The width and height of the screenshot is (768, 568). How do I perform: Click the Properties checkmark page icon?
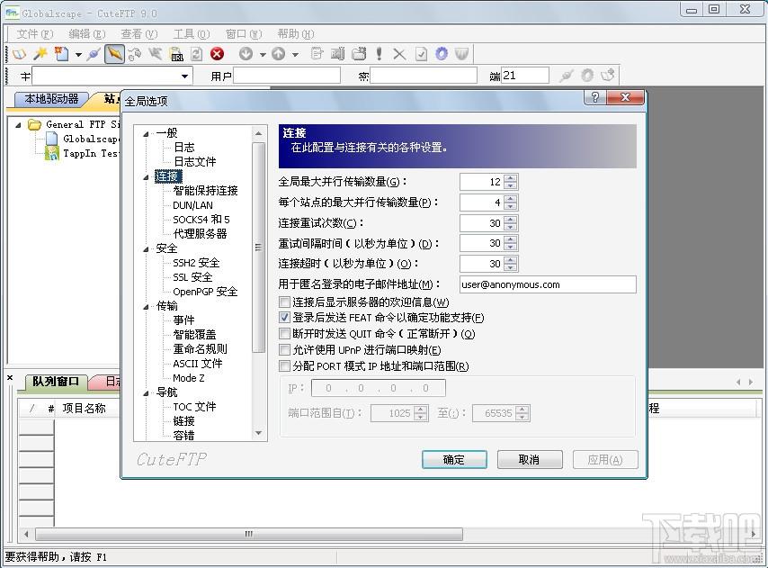(421, 54)
